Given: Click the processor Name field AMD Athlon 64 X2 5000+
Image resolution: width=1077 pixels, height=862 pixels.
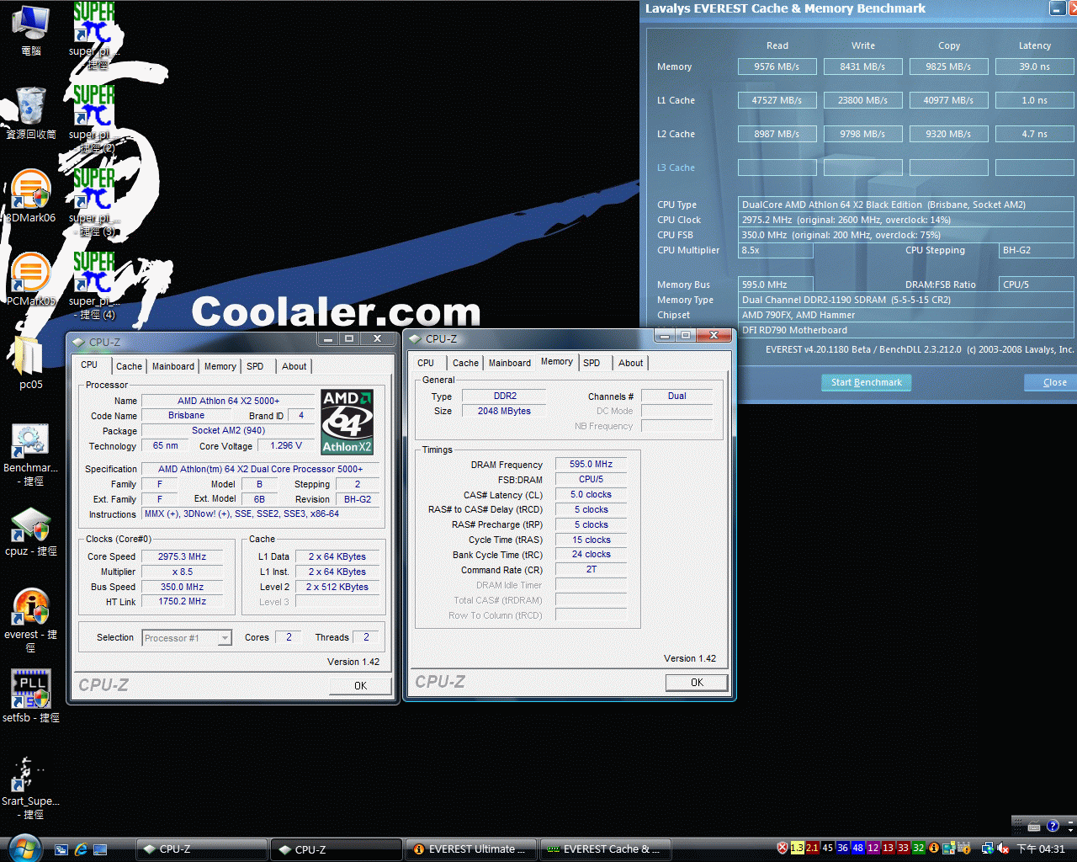Looking at the screenshot, I should tap(228, 401).
